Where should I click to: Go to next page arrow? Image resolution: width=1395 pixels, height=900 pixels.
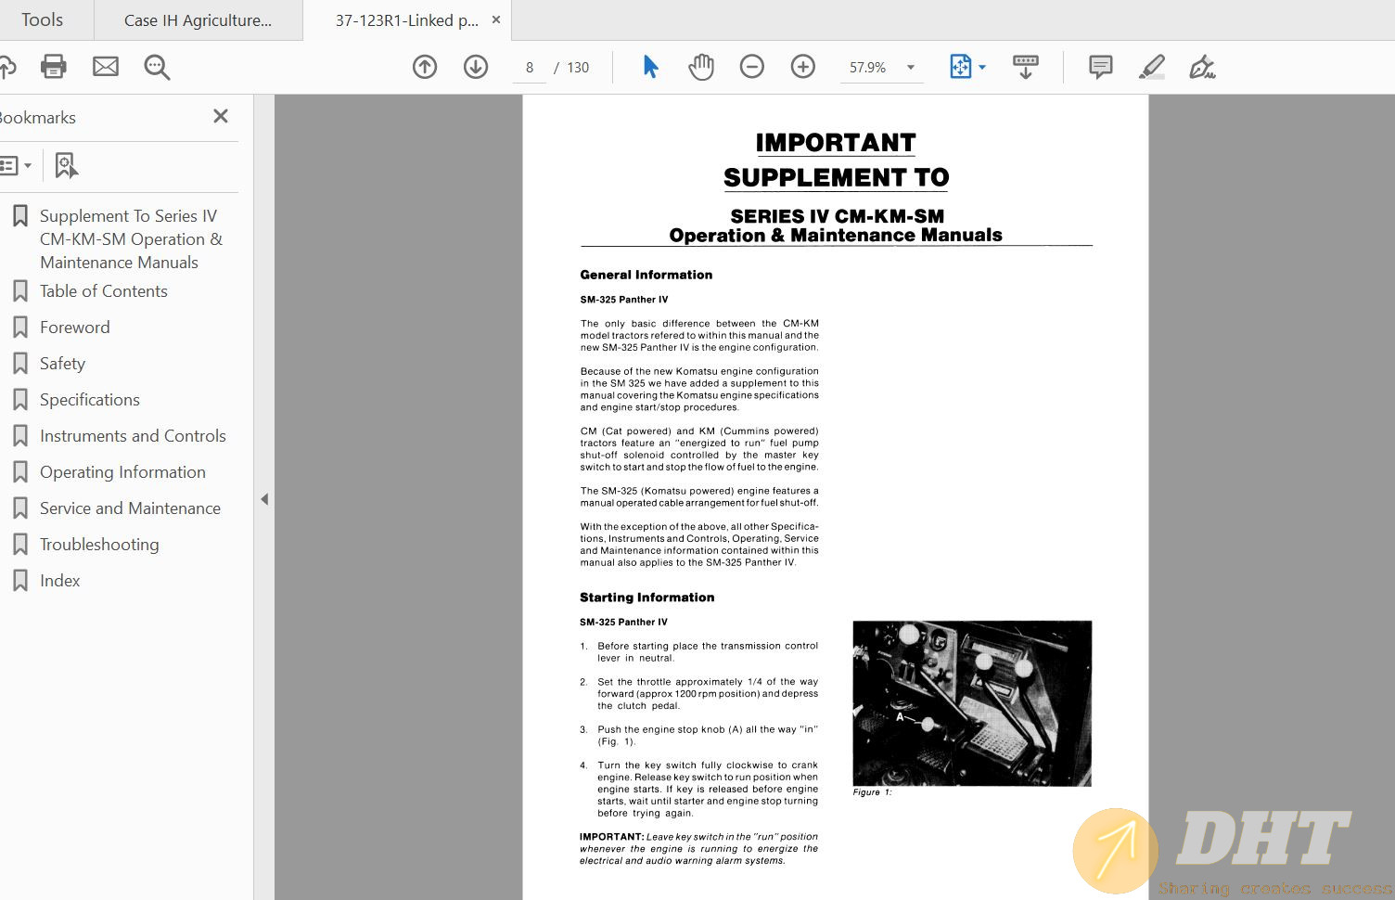[476, 67]
